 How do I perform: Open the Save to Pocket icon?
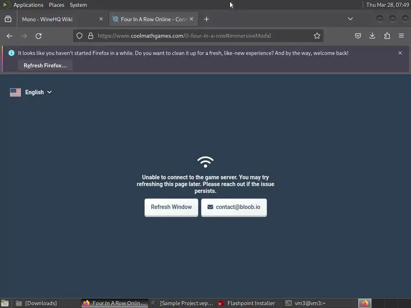tap(358, 36)
